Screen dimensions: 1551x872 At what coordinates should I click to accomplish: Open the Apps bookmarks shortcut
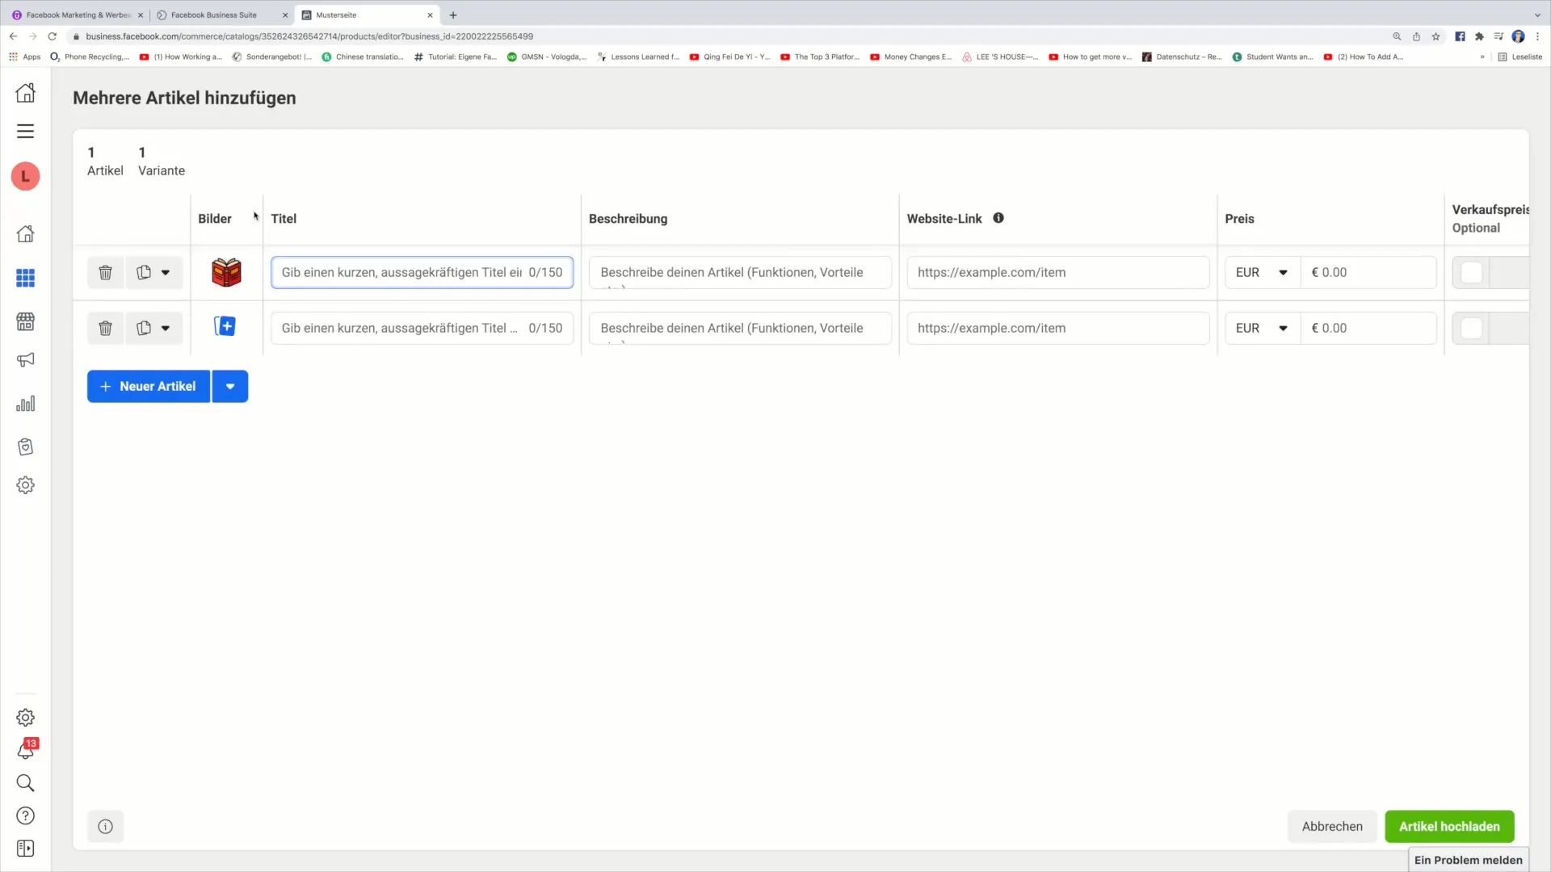click(24, 57)
